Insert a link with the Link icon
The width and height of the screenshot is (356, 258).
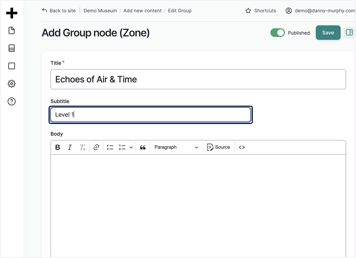[96, 147]
